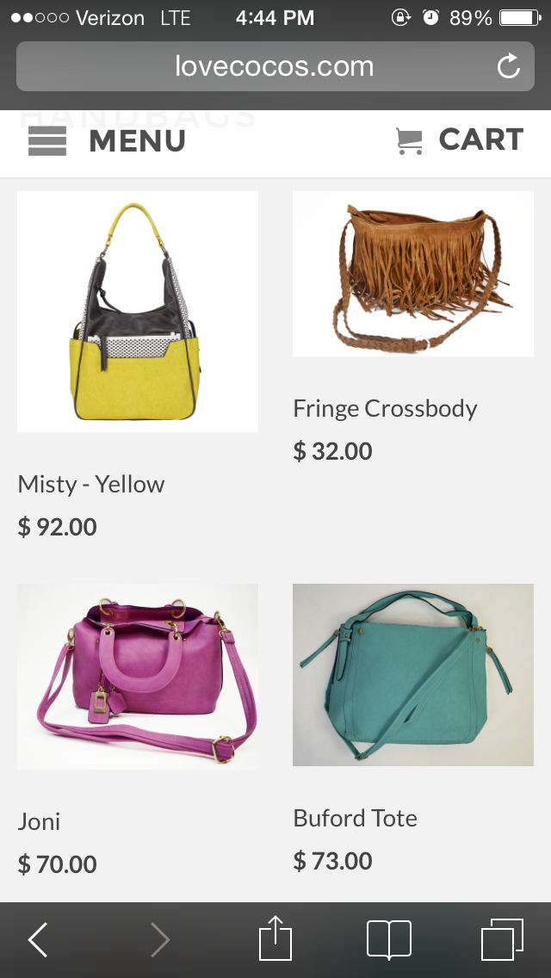The image size is (551, 978).
Task: View the brown fringe crossbody bag image
Action: 413,274
